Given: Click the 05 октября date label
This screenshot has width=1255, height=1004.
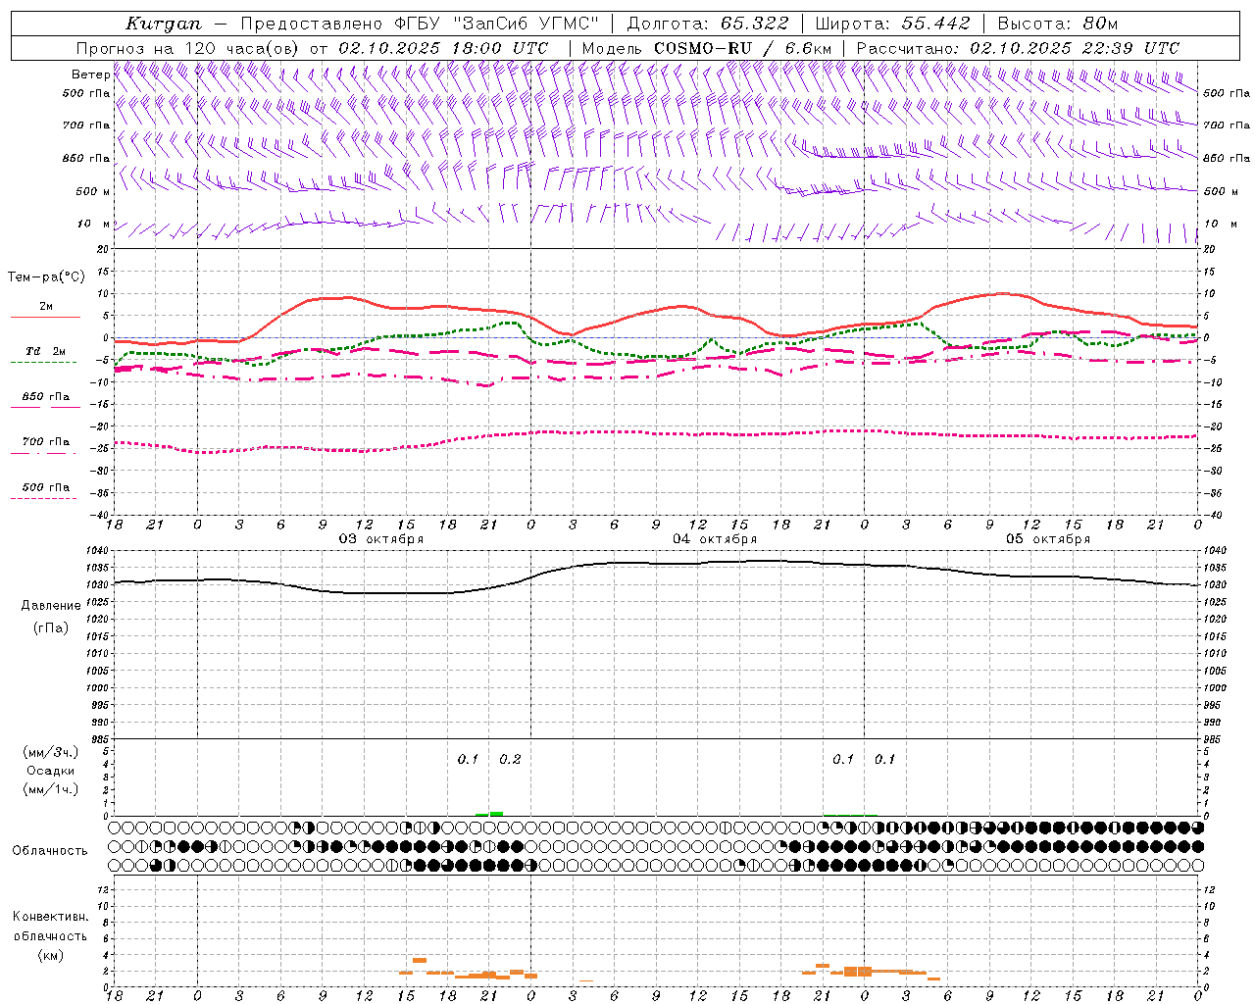Looking at the screenshot, I should coord(1048,539).
